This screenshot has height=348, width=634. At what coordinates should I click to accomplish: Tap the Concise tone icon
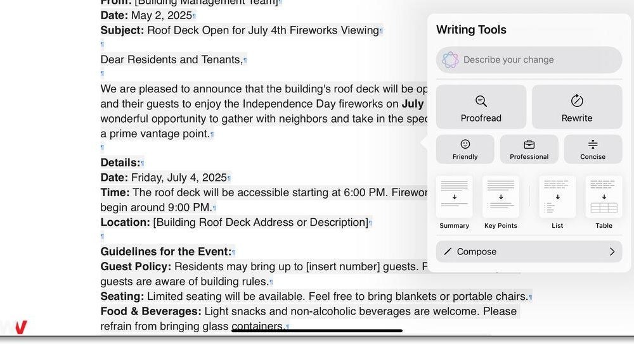click(x=593, y=144)
